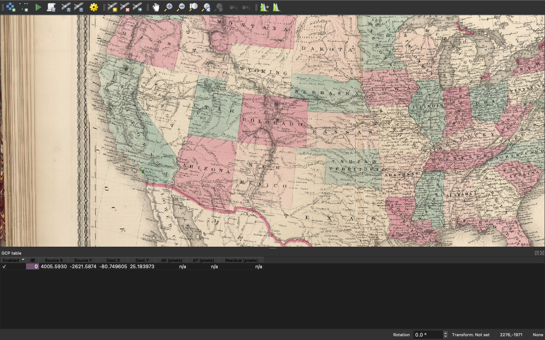This screenshot has height=340, width=545.
Task: Link Georeferencer to QGIS canvas
Action: (x=234, y=7)
